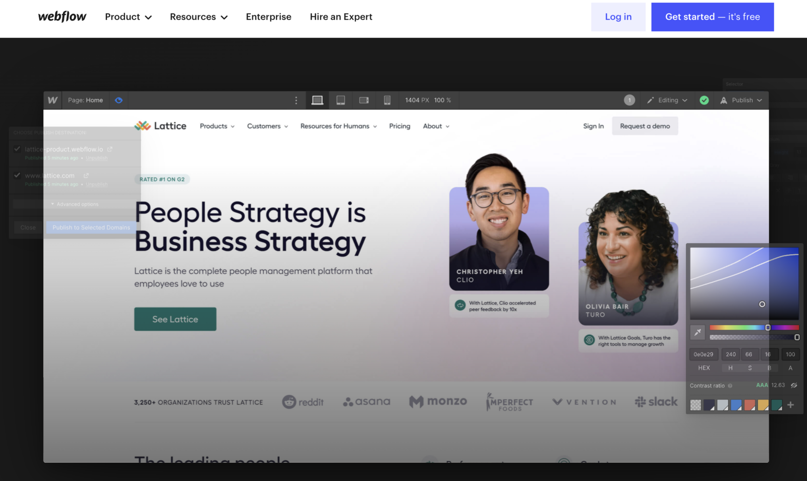Expand the Resources menu
This screenshot has height=481, width=807.
(x=198, y=17)
